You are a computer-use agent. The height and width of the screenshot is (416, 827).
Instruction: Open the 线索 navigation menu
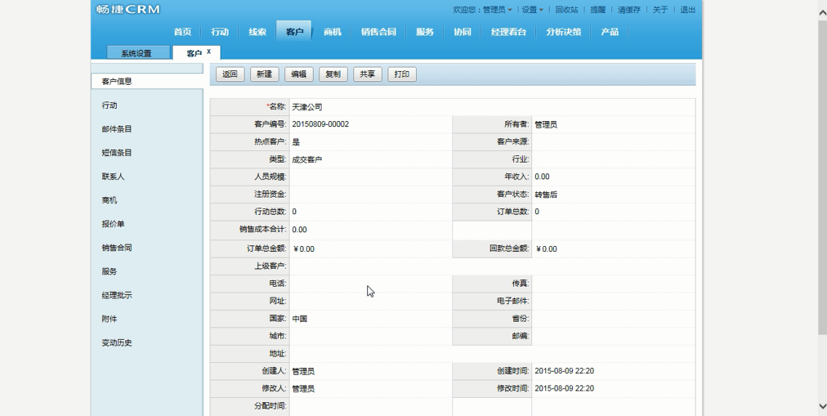(257, 32)
